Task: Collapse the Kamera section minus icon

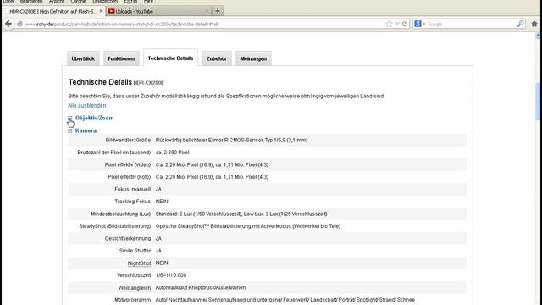Action: (70, 130)
